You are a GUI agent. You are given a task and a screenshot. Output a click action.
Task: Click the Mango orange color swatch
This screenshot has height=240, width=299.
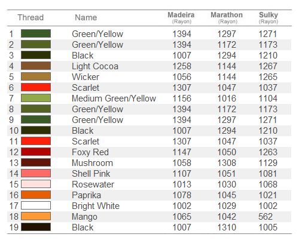tap(36, 216)
